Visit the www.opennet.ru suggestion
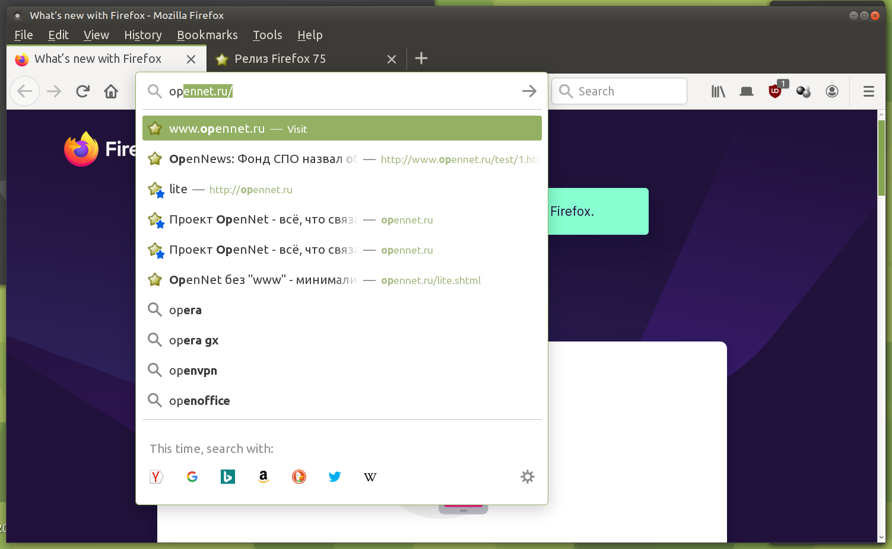The height and width of the screenshot is (549, 892). tap(342, 129)
